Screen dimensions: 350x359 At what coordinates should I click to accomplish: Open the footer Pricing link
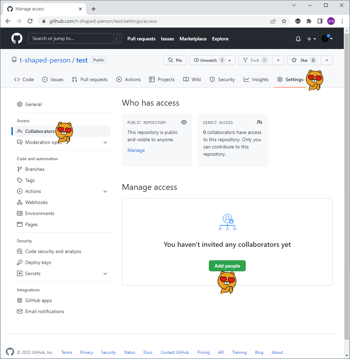click(203, 352)
